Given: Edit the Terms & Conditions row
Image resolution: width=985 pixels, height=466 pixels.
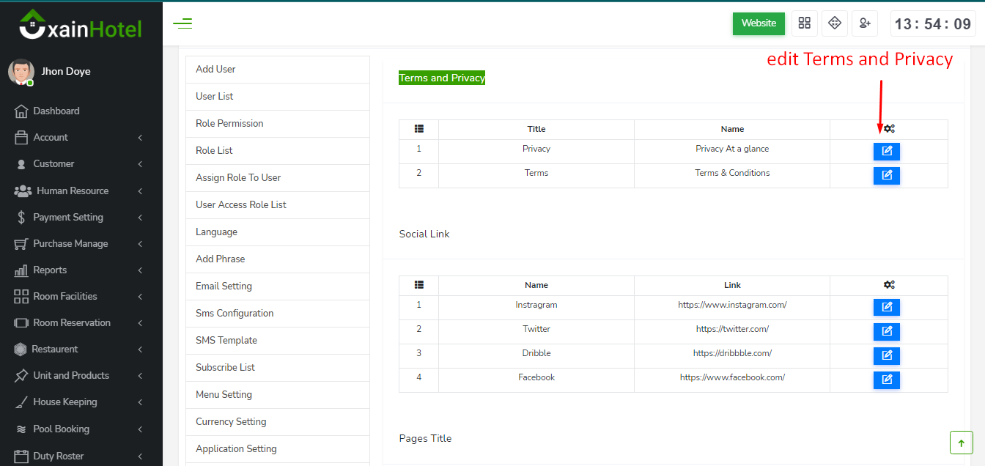Looking at the screenshot, I should click(x=886, y=176).
